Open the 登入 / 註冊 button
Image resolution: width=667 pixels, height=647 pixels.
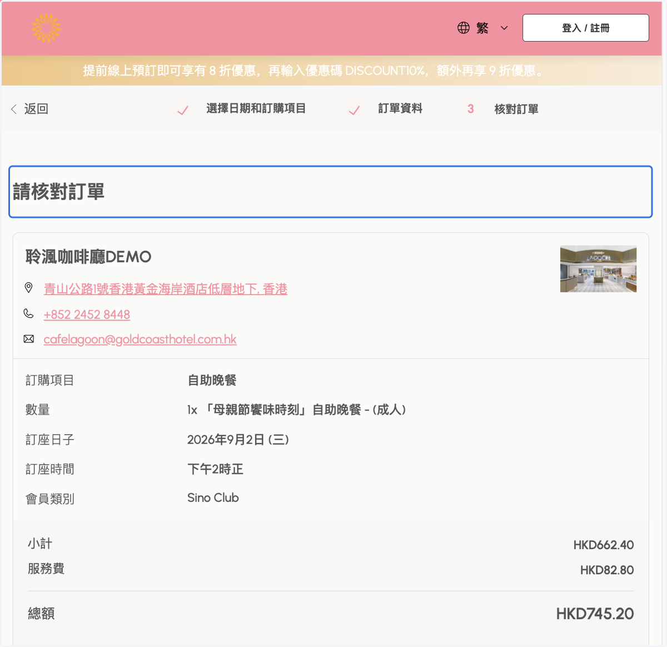tap(586, 28)
